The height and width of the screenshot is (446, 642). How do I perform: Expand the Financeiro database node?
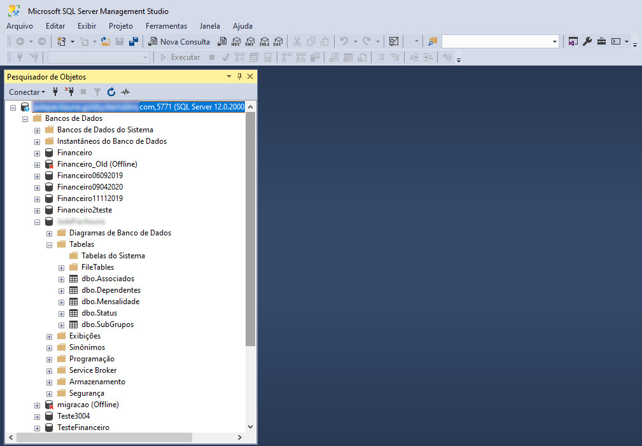(38, 153)
